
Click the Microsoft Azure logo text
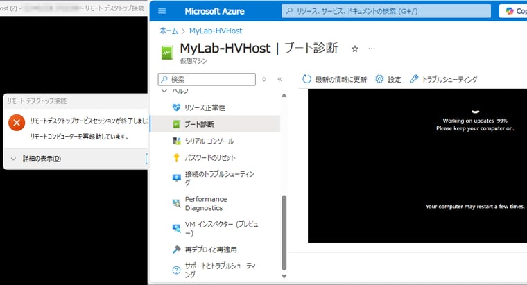coord(214,11)
